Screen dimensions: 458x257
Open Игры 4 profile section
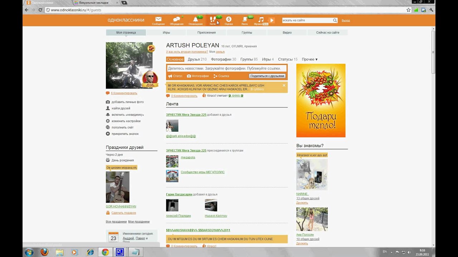click(x=268, y=59)
